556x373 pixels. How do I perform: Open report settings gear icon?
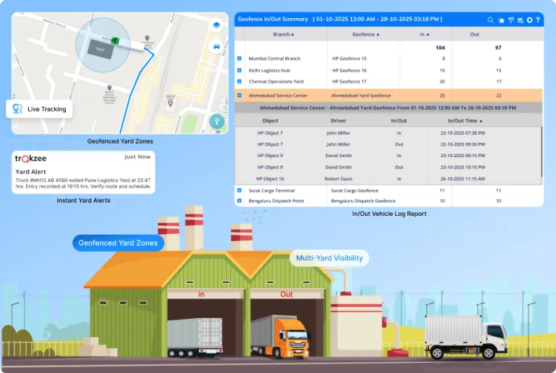pyautogui.click(x=529, y=20)
